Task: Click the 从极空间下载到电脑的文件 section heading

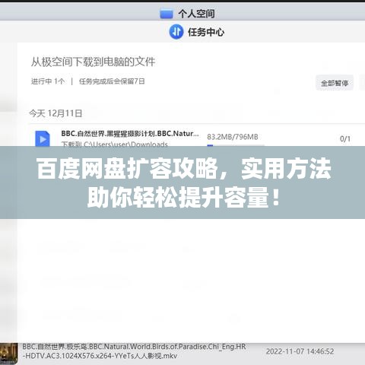Action: 93,62
